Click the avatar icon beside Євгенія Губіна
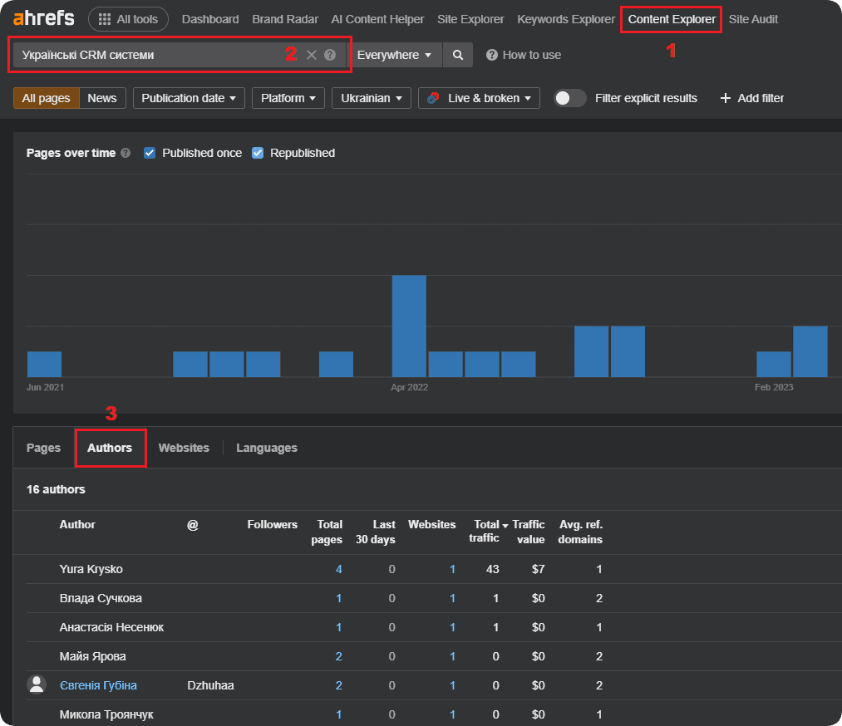Screen dimensions: 842x726 pos(37,684)
